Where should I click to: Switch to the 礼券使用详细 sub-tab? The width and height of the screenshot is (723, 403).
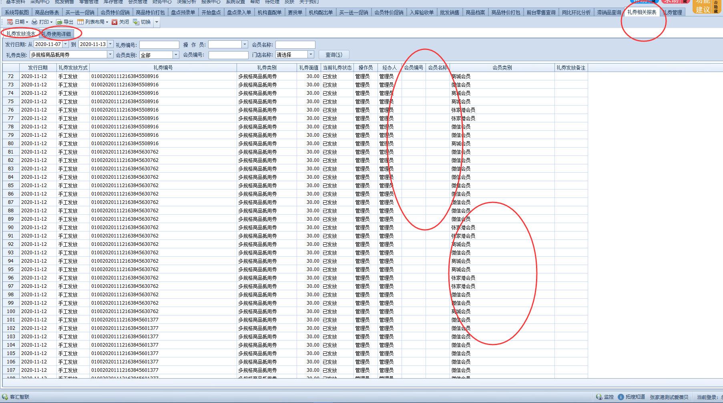tap(56, 34)
